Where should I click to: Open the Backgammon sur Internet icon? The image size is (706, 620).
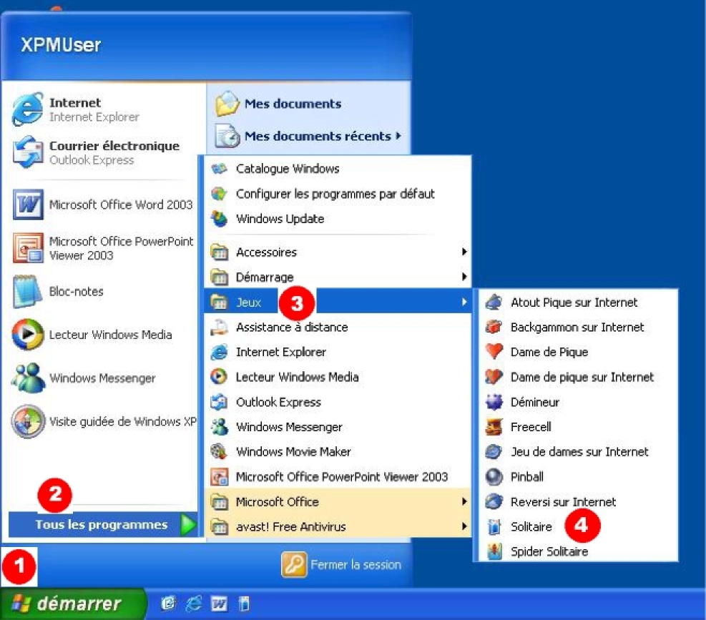click(x=494, y=328)
